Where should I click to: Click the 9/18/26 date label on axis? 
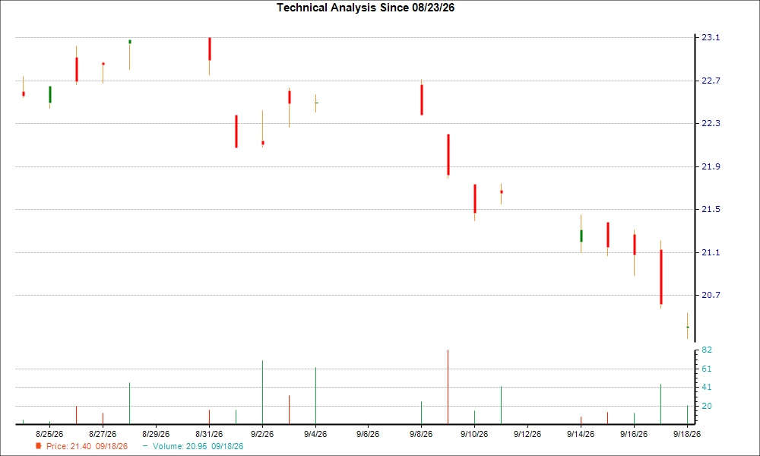(687, 434)
